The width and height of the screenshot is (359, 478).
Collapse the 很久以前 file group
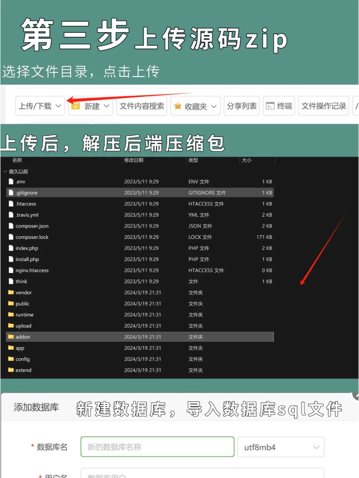click(x=5, y=171)
